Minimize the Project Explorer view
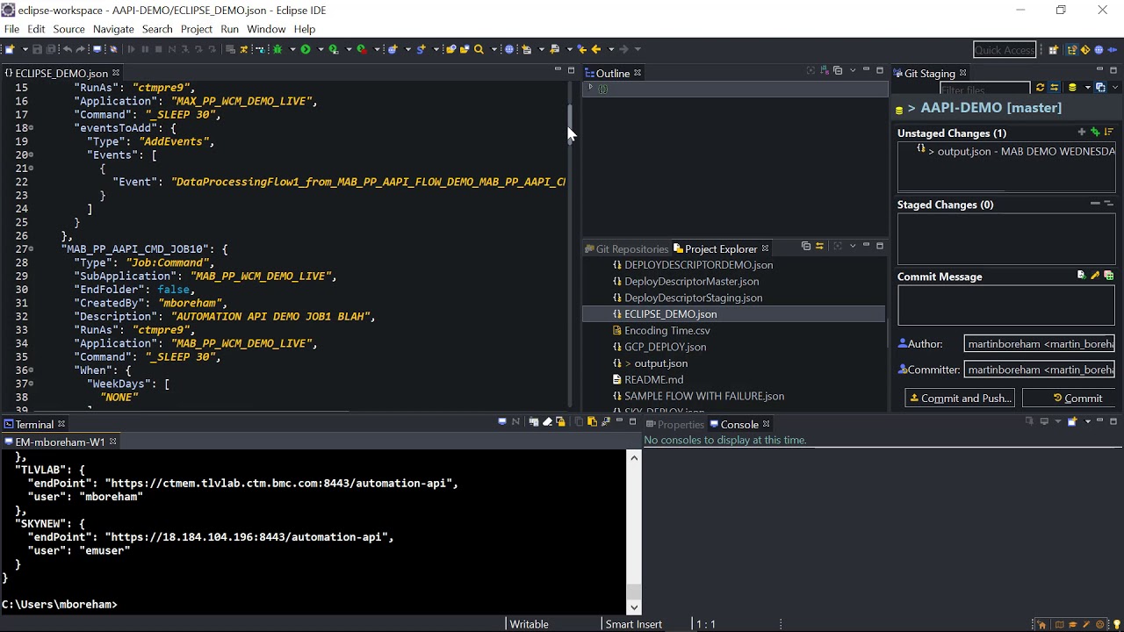This screenshot has width=1124, height=632. click(x=866, y=246)
